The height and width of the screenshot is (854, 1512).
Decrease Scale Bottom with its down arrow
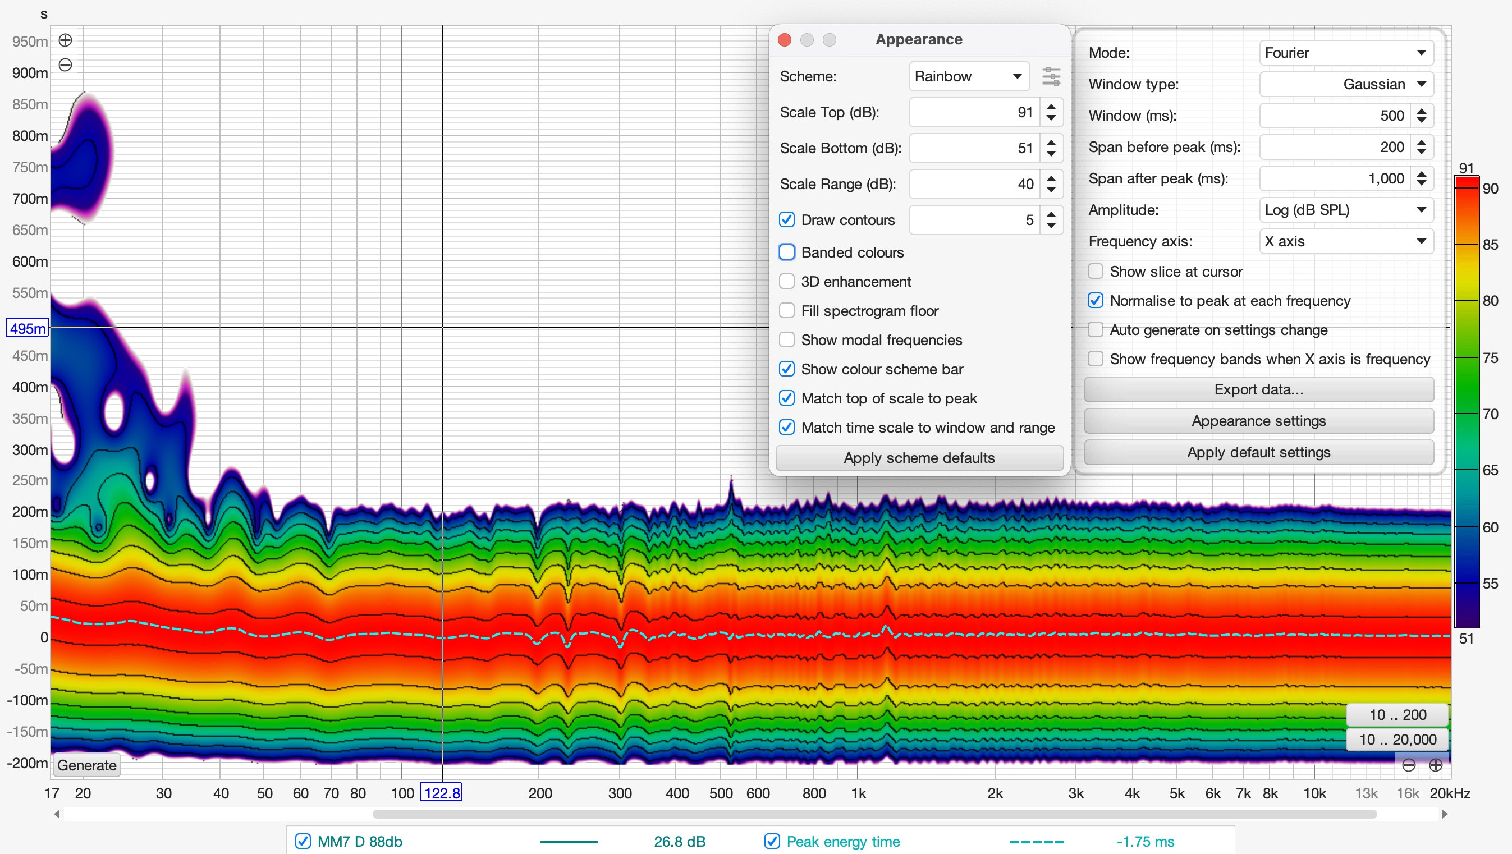click(x=1051, y=154)
